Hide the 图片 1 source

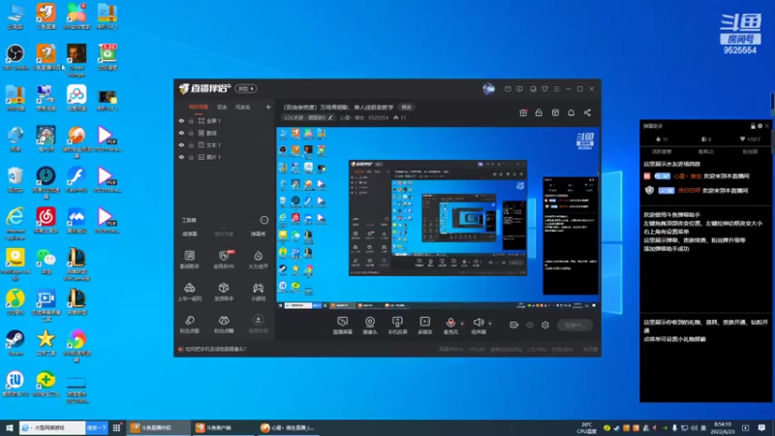[181, 157]
